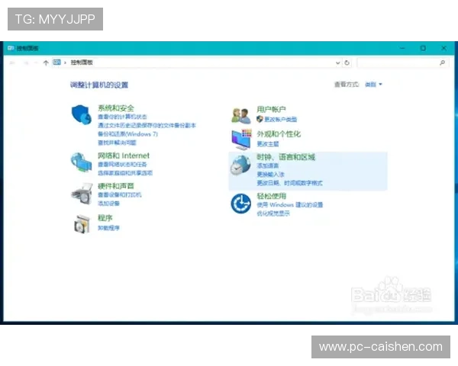Click the Control Panel icon in the title bar
Image resolution: width=458 pixels, height=366 pixels.
(x=11, y=48)
